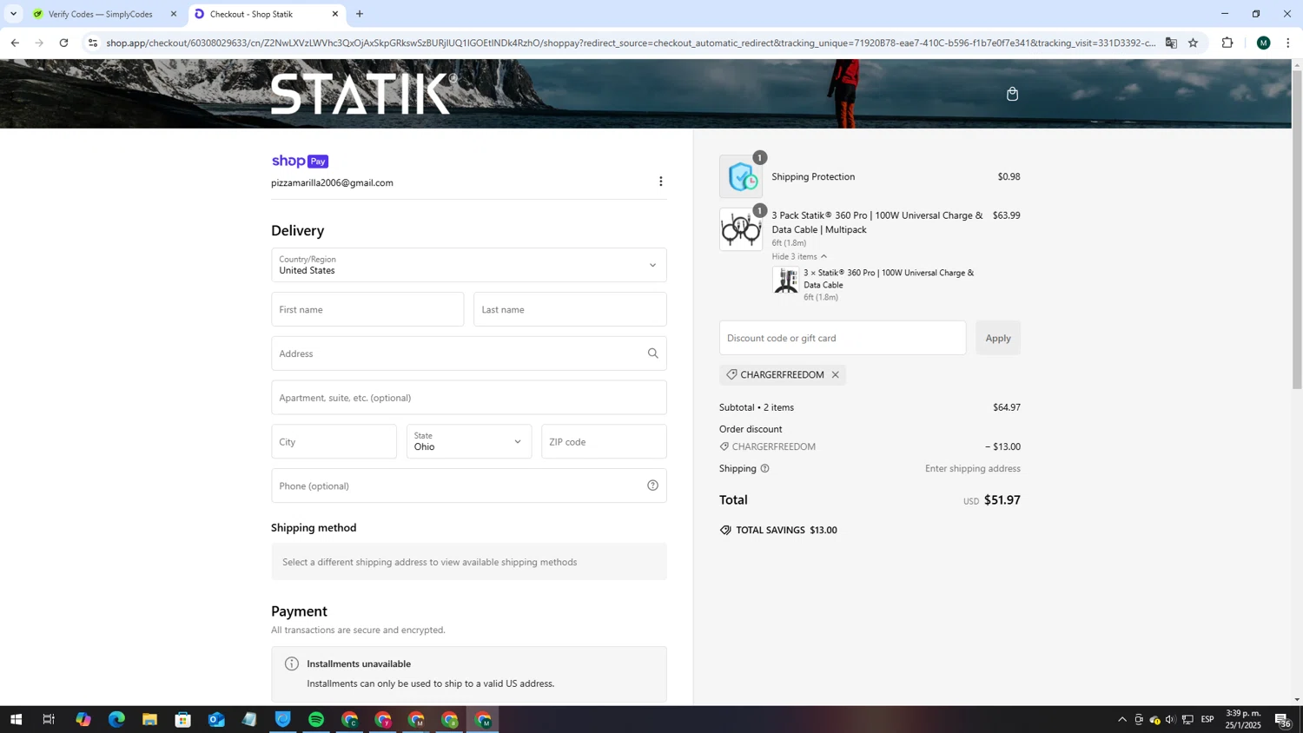Click the address search magnifier icon
1303x733 pixels.
(653, 353)
